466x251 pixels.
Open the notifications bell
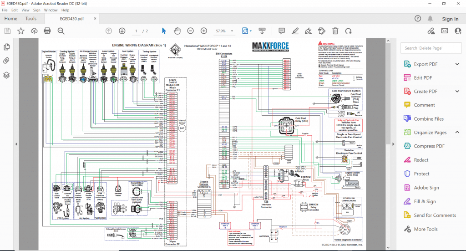(x=430, y=18)
